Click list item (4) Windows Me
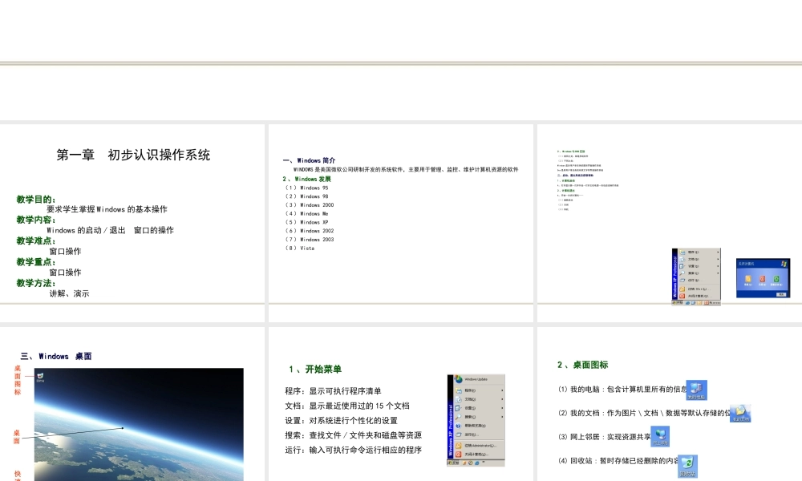Image resolution: width=802 pixels, height=481 pixels. 307,214
